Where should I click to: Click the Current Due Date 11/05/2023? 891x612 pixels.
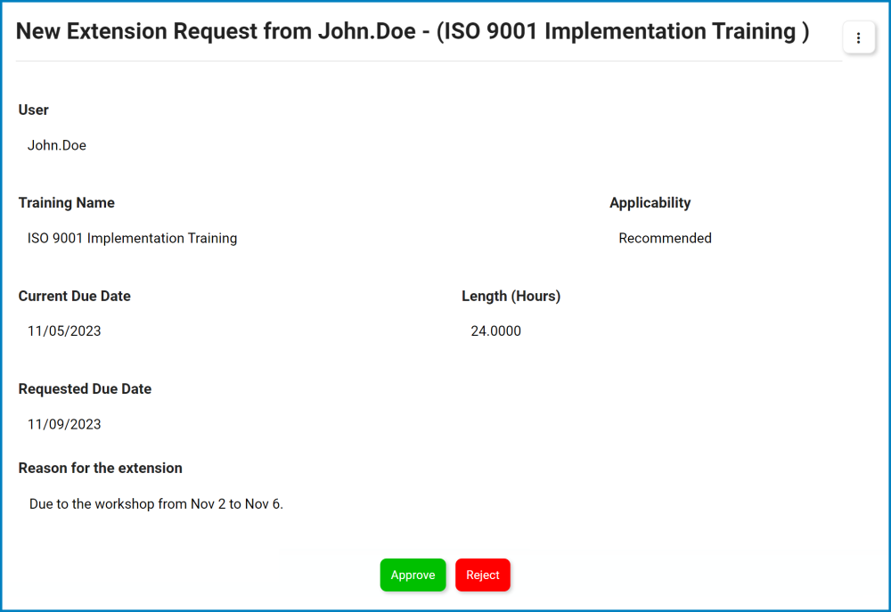(x=64, y=330)
